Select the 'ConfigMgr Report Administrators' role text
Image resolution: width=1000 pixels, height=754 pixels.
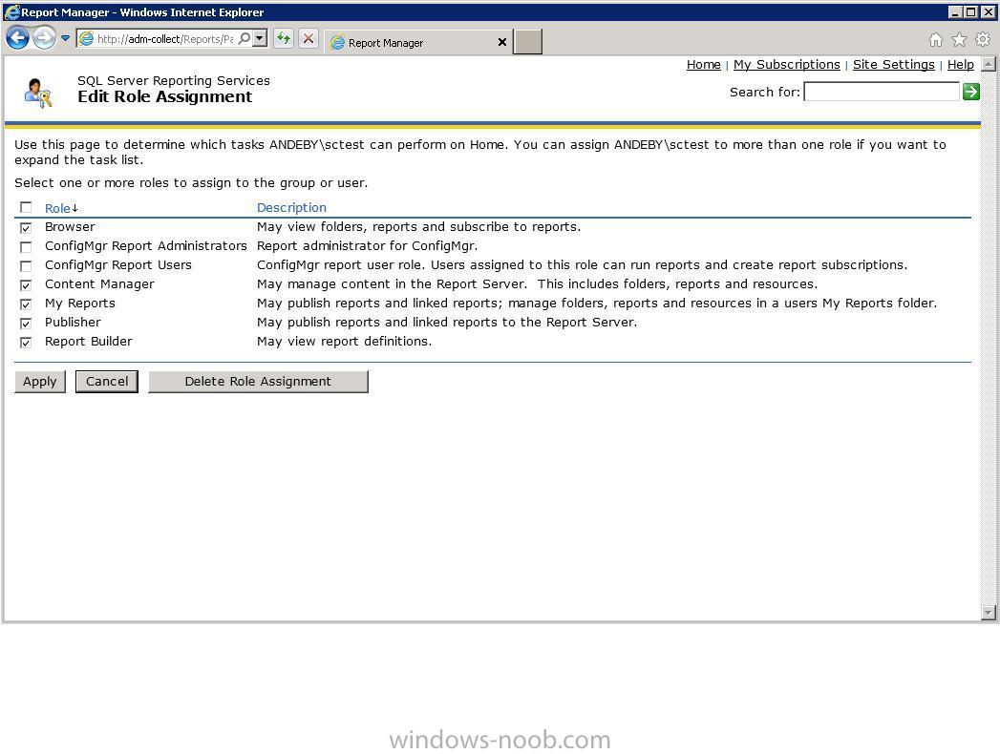(x=145, y=246)
